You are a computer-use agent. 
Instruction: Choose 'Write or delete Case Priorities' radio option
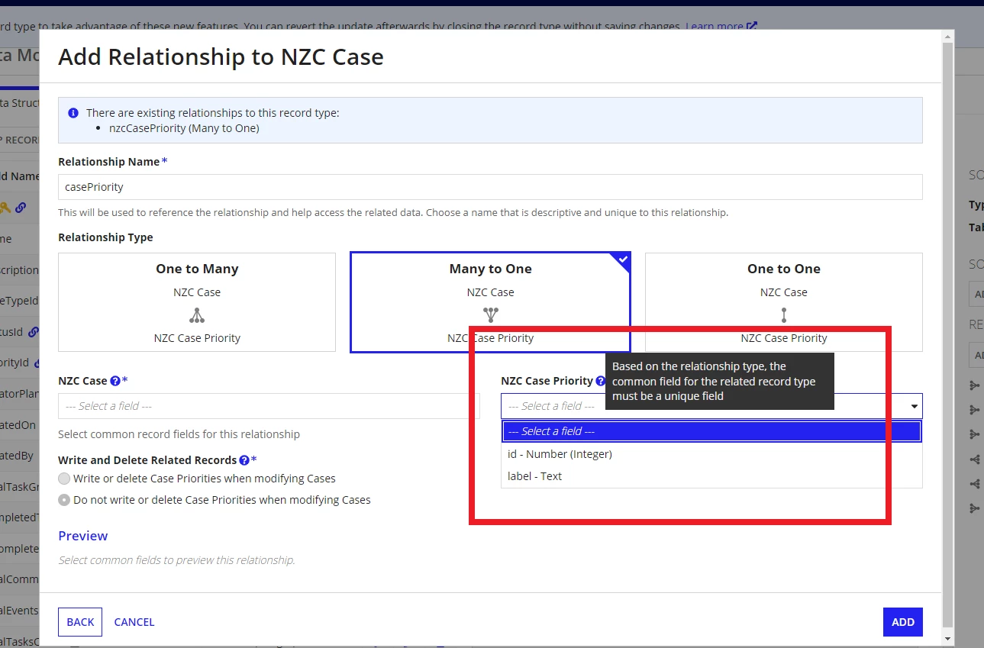coord(65,479)
